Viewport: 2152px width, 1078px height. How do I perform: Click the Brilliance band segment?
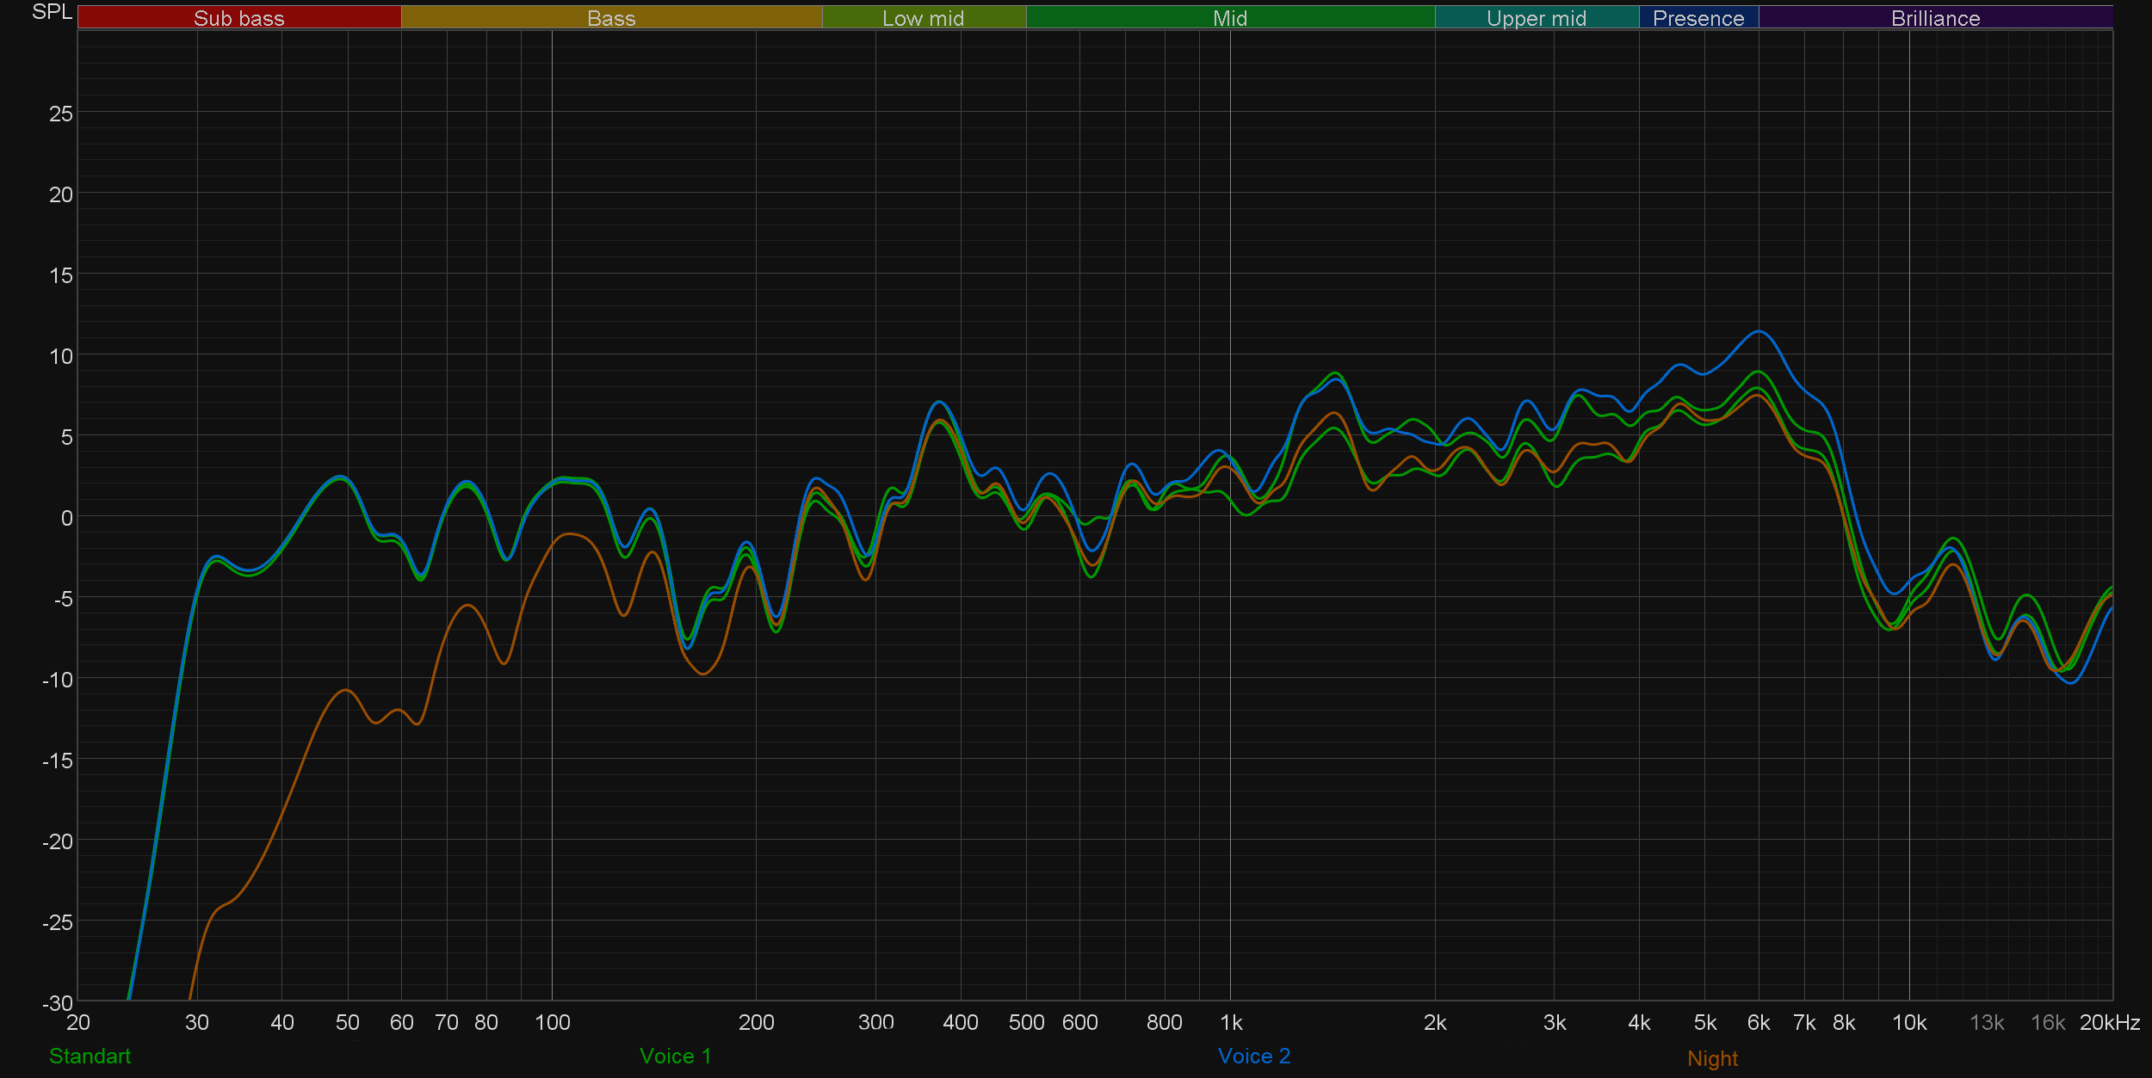click(1935, 18)
